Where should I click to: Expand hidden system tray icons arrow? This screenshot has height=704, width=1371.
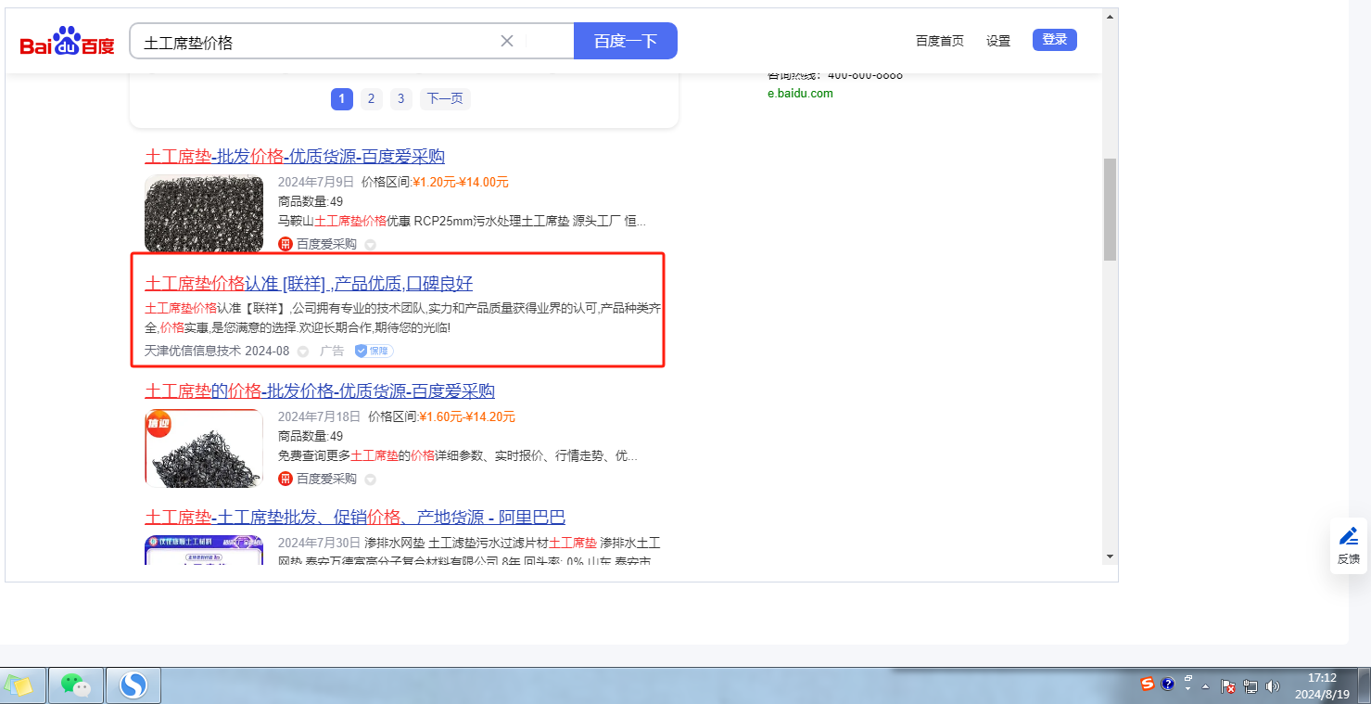click(1206, 687)
